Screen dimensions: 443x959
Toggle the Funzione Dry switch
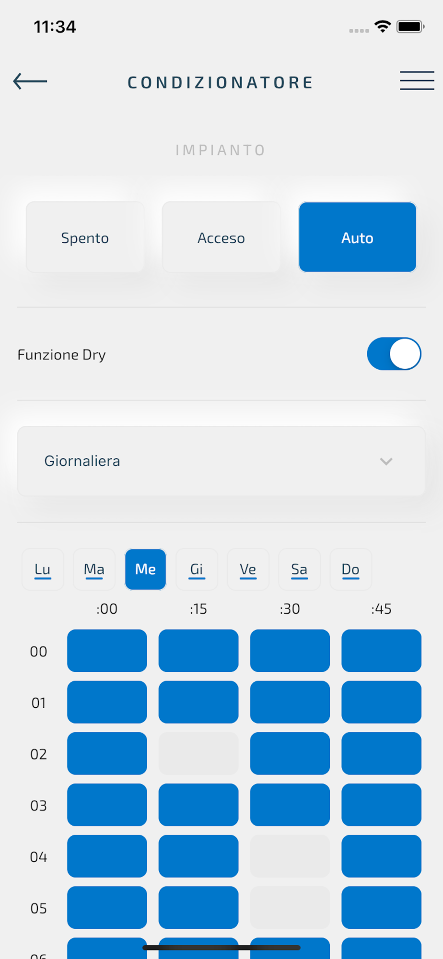coord(394,354)
